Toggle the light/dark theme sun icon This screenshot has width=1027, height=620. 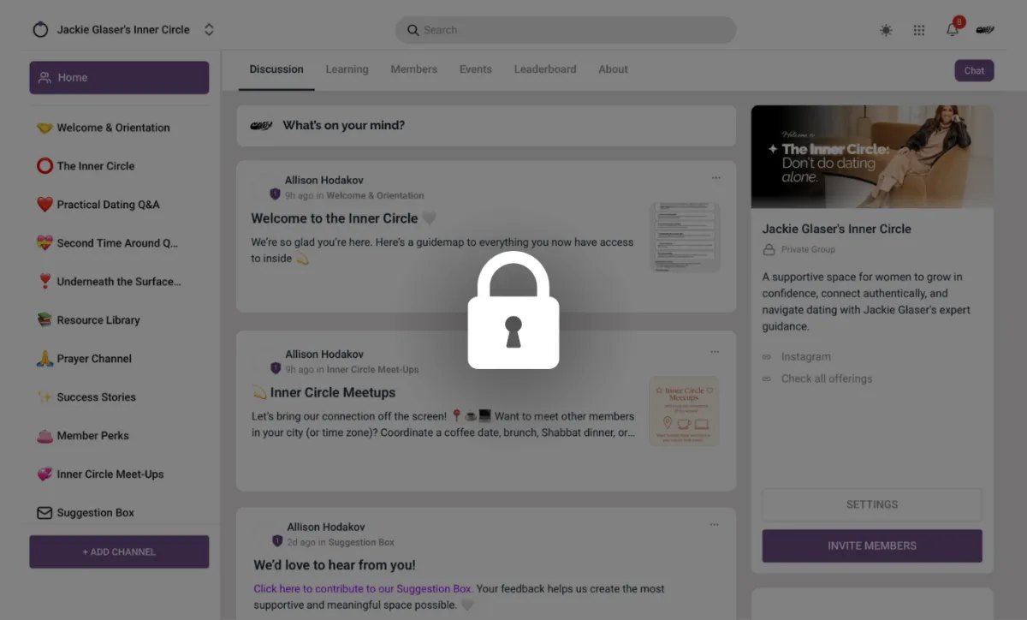pos(886,30)
